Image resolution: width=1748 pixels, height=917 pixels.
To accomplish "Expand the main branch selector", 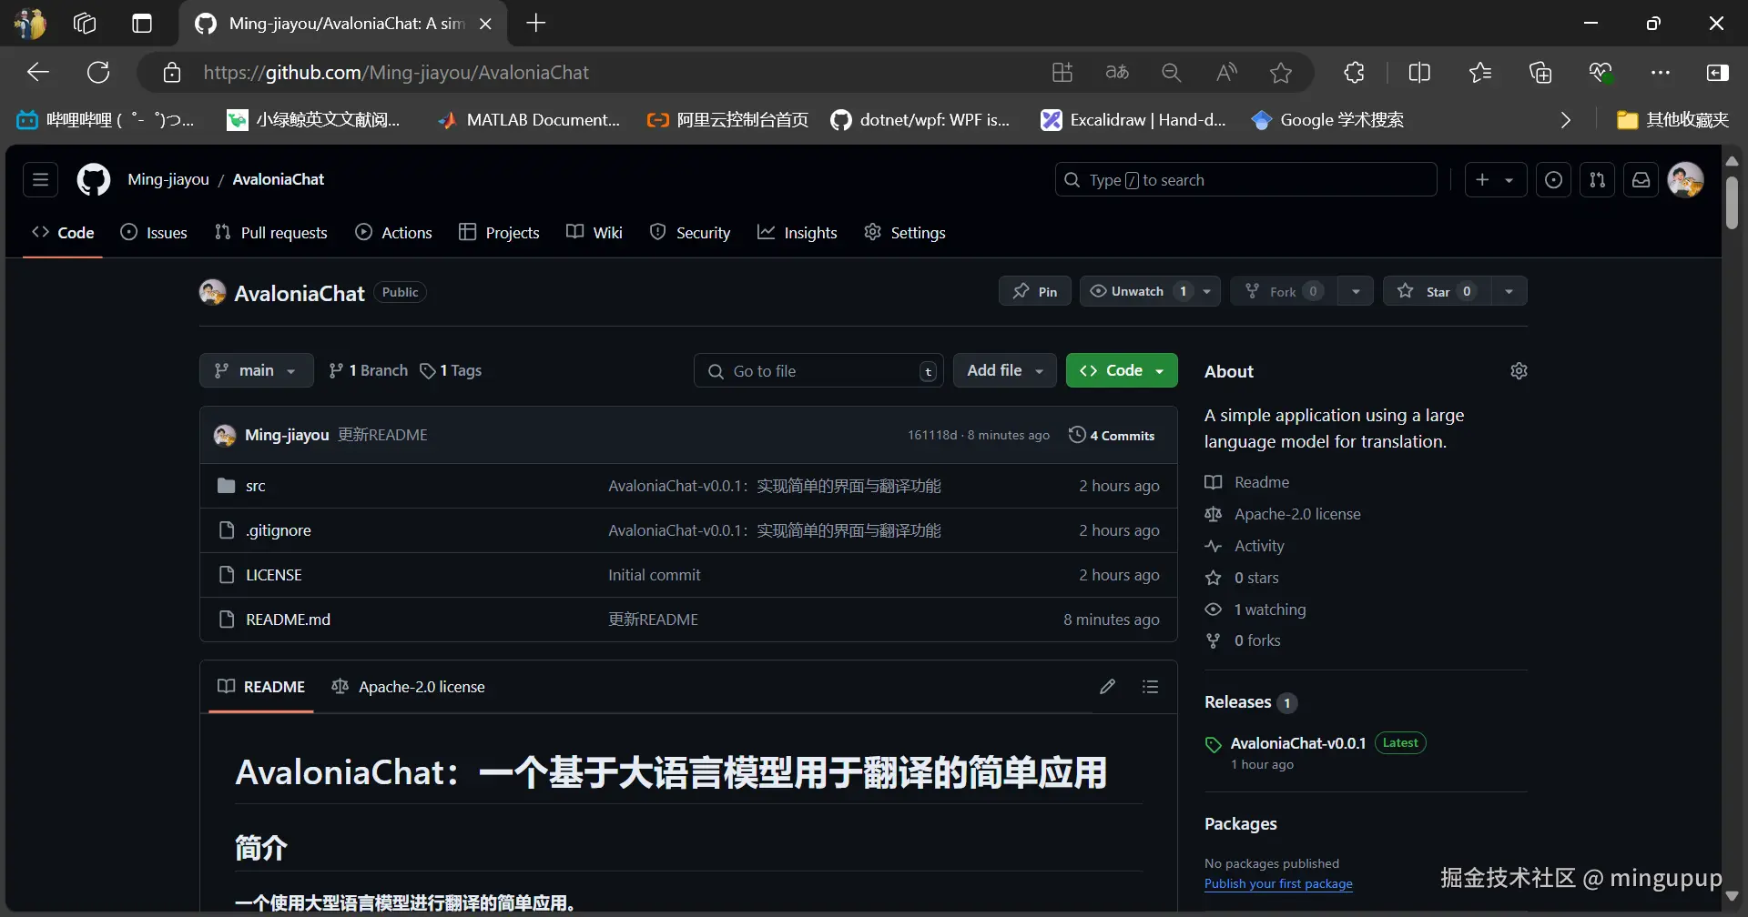I will point(256,370).
